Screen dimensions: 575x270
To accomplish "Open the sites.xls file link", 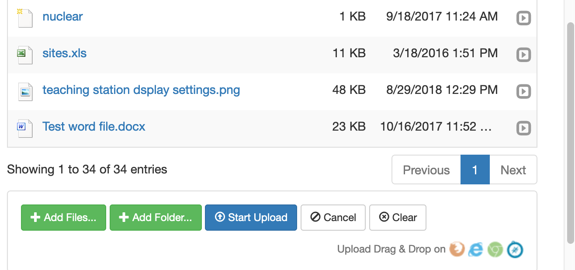I will point(65,53).
